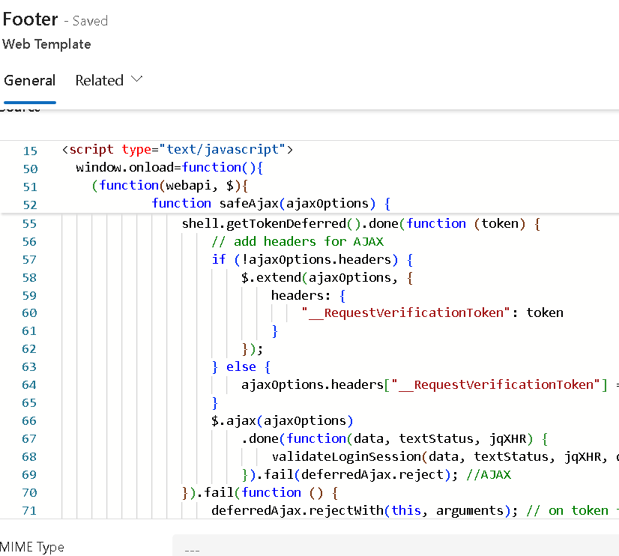Image resolution: width=619 pixels, height=556 pixels.
Task: Click the function safeAjax(ajaxOptions) line
Action: pyautogui.click(x=271, y=203)
